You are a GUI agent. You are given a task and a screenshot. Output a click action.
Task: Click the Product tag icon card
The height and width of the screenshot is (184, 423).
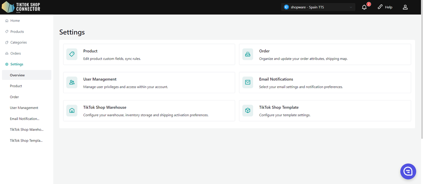pyautogui.click(x=72, y=55)
